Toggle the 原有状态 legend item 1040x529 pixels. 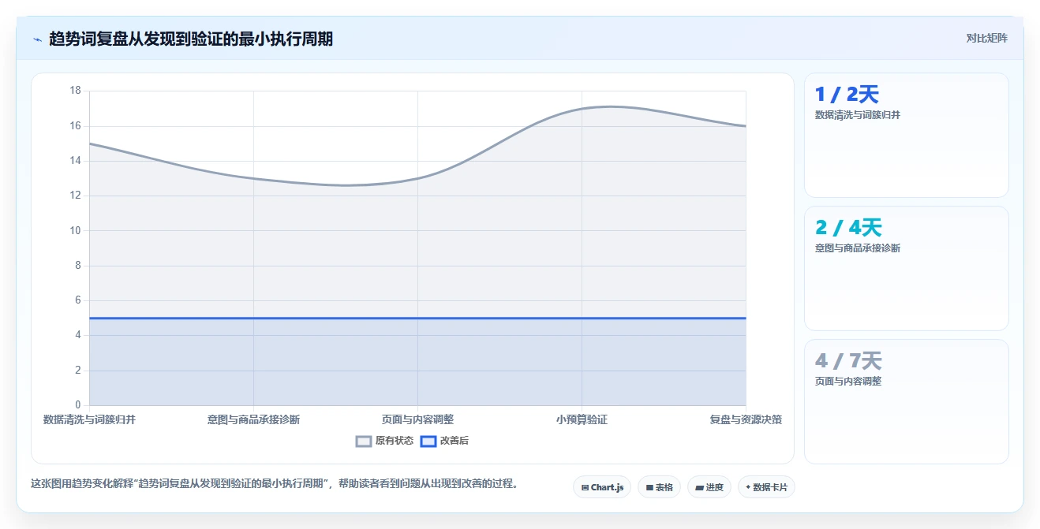pyautogui.click(x=384, y=441)
